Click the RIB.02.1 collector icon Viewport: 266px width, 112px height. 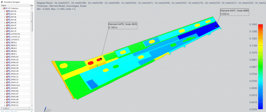9,42
